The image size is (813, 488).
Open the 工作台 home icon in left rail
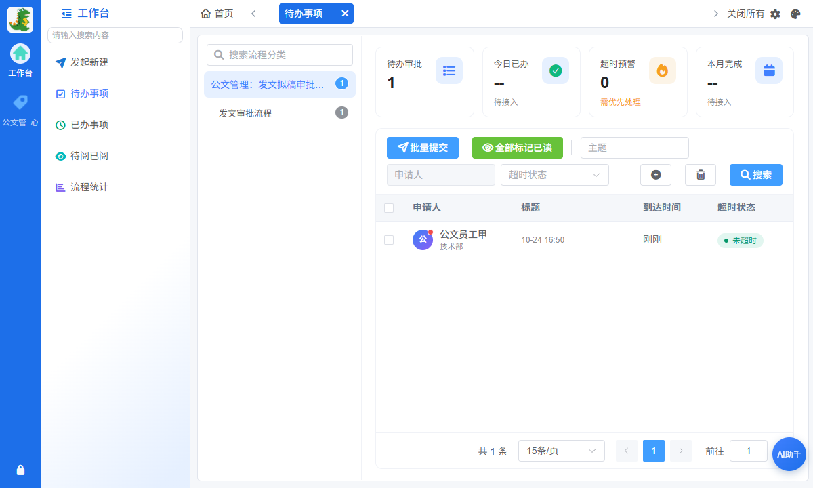(x=20, y=53)
